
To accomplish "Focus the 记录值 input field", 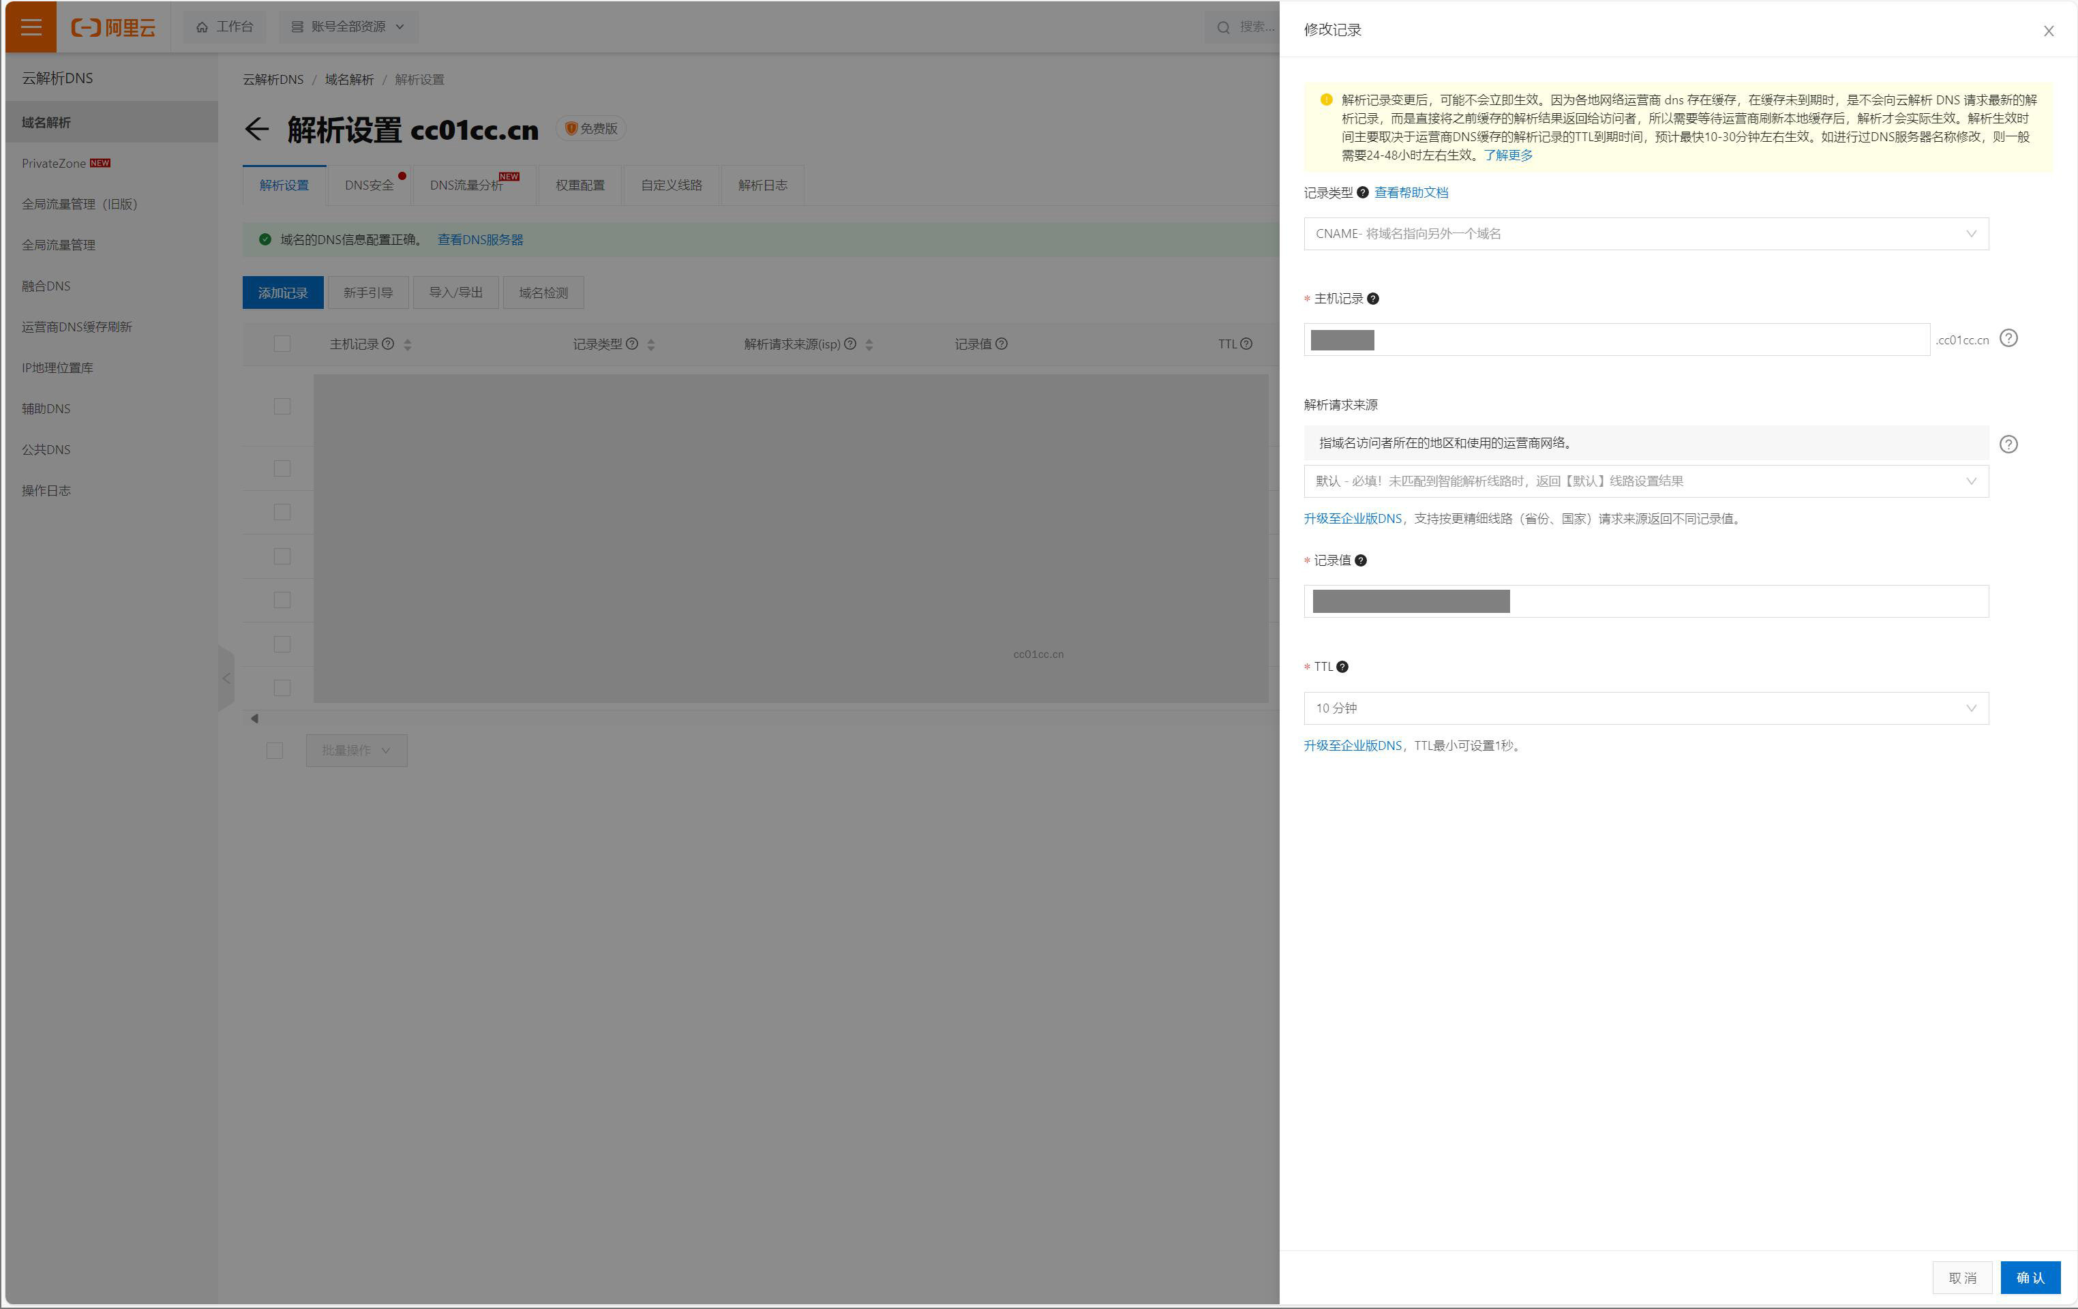I will pos(1646,601).
